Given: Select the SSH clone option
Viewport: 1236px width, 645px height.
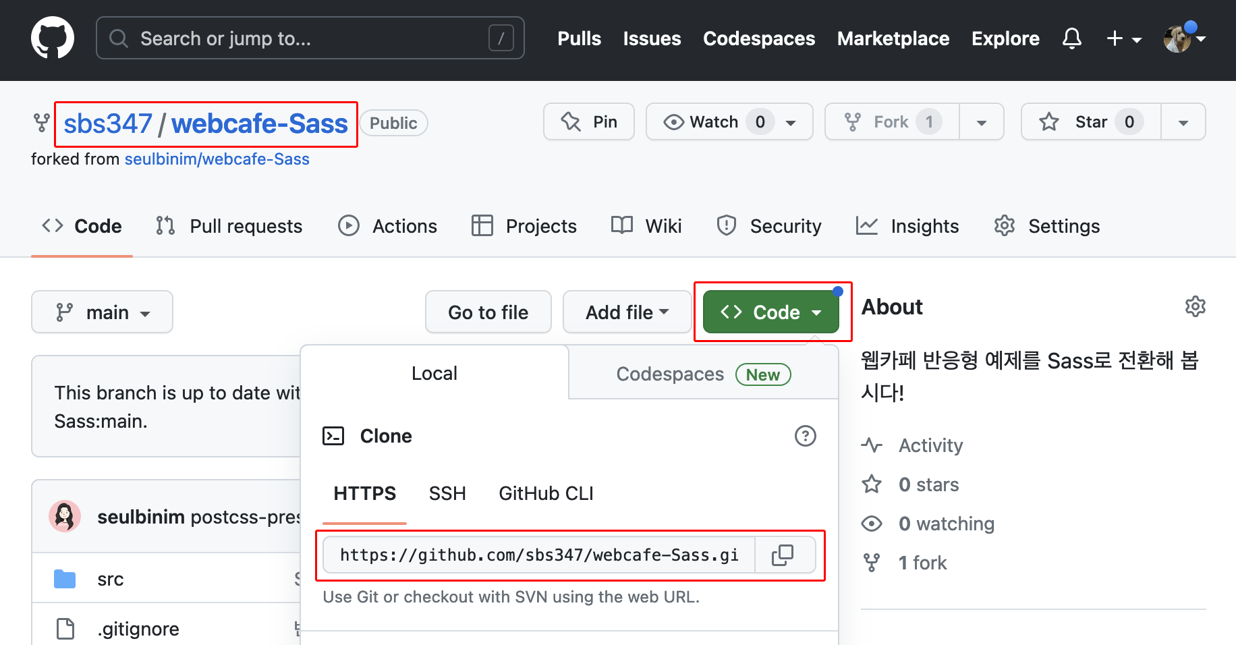Looking at the screenshot, I should tap(447, 493).
